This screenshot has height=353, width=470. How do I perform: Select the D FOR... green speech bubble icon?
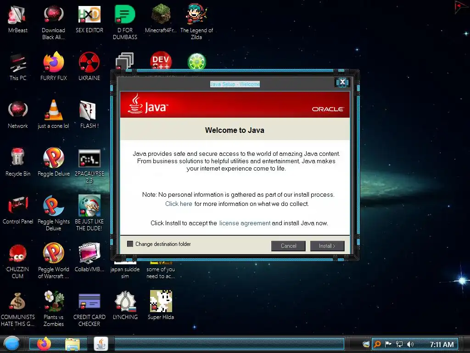(125, 22)
